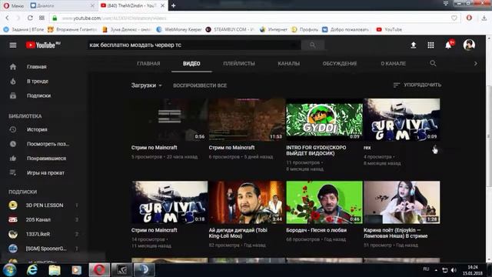Open the Упорядочить sort menu
The width and height of the screenshot is (492, 277).
[x=417, y=85]
